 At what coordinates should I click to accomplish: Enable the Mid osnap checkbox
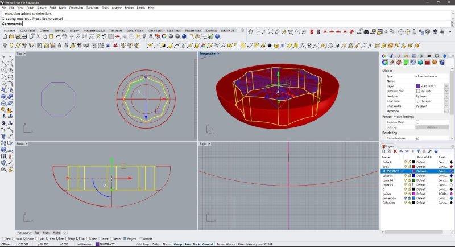coord(37,239)
